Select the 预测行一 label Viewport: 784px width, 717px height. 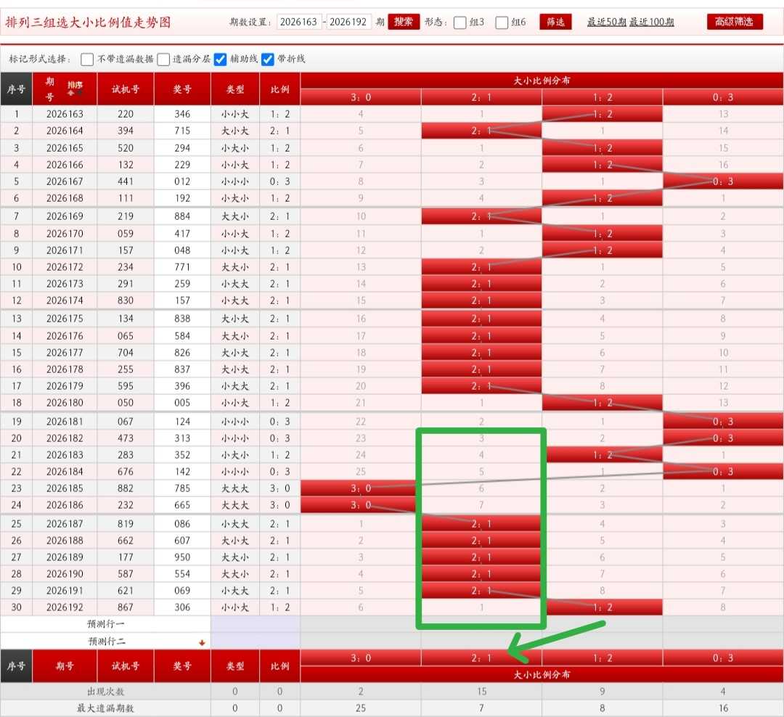pyautogui.click(x=105, y=624)
